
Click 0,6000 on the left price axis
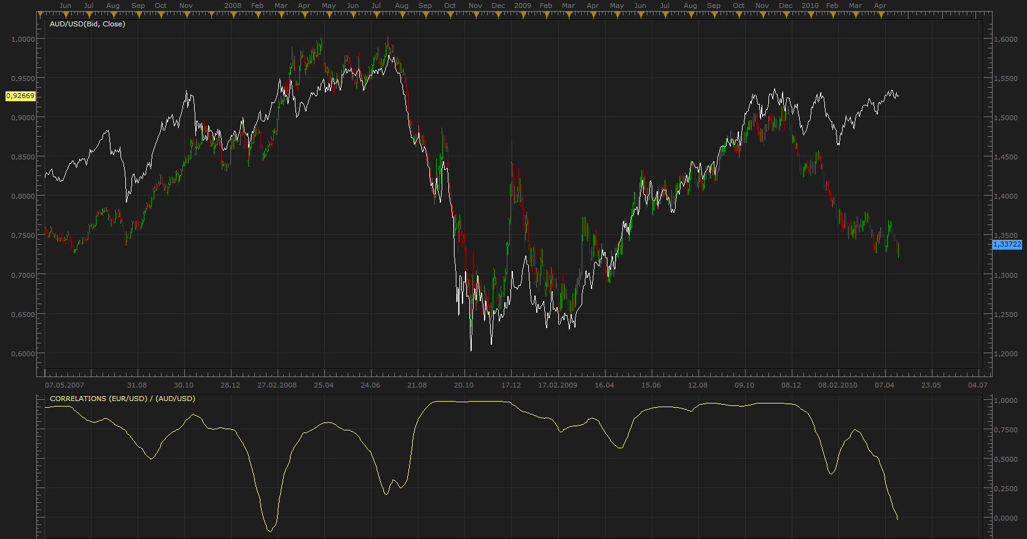23,354
